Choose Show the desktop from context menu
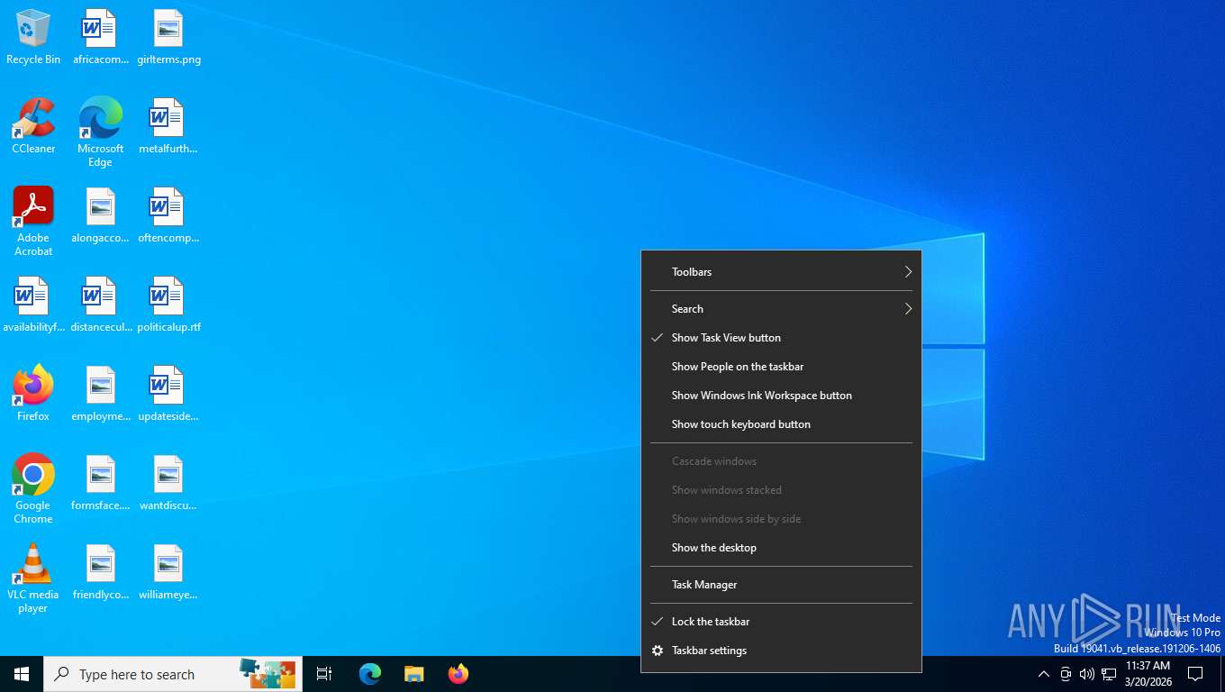This screenshot has height=692, width=1225. point(781,548)
